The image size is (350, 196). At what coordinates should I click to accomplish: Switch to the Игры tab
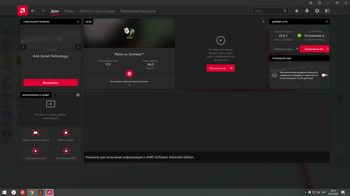click(69, 11)
